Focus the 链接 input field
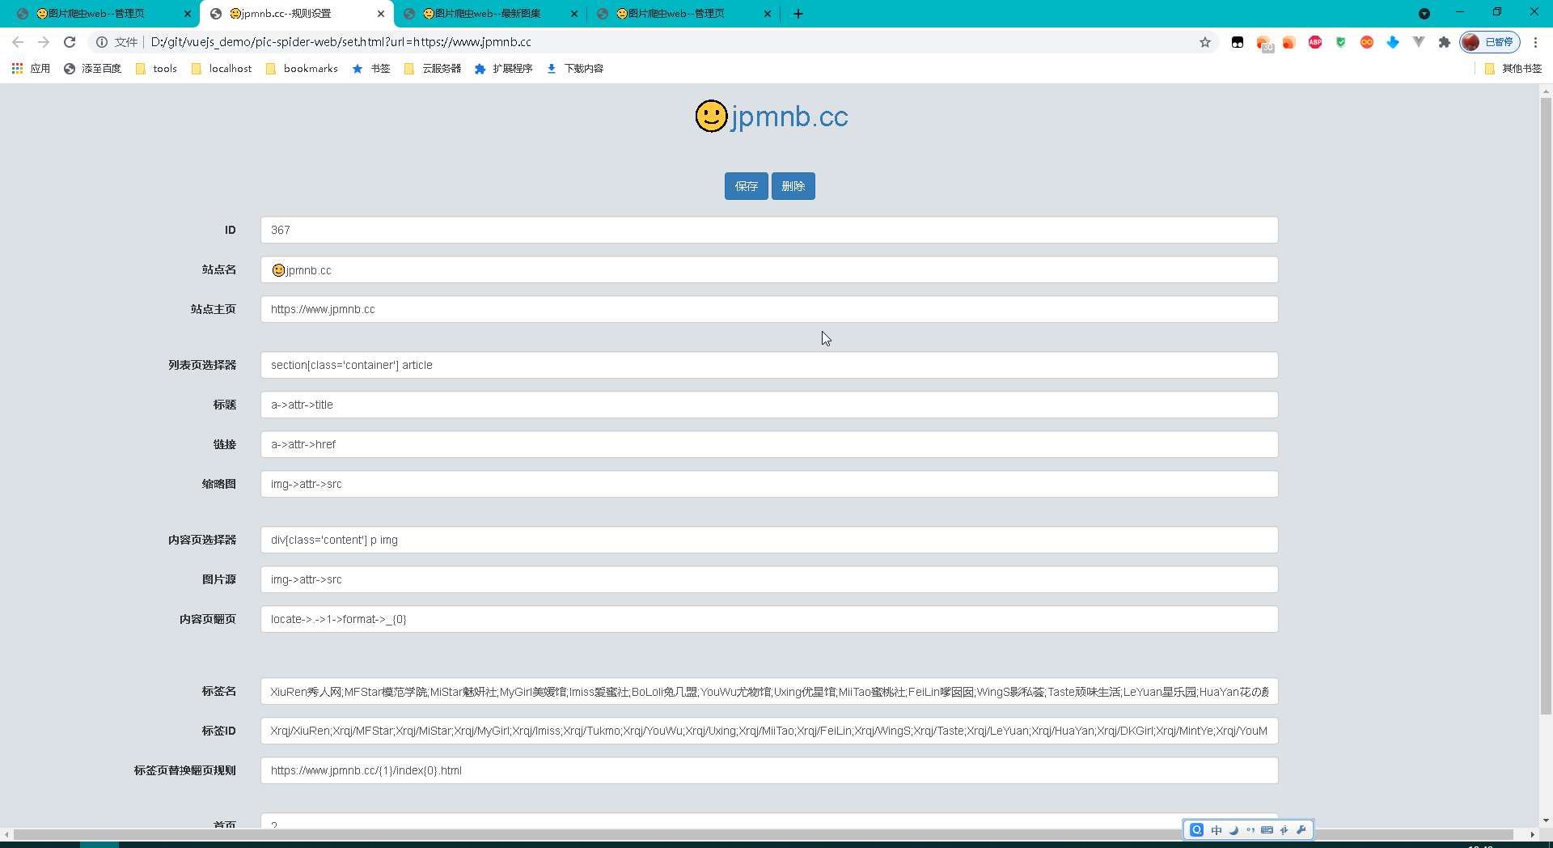The image size is (1553, 848). coord(769,444)
